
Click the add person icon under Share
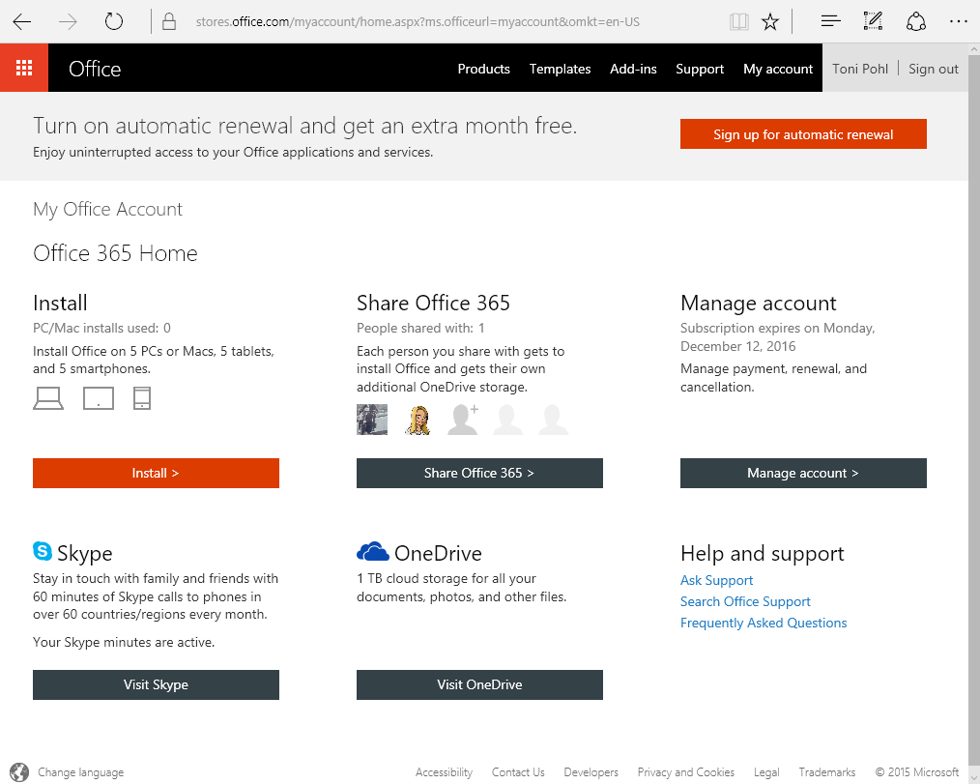click(x=463, y=420)
